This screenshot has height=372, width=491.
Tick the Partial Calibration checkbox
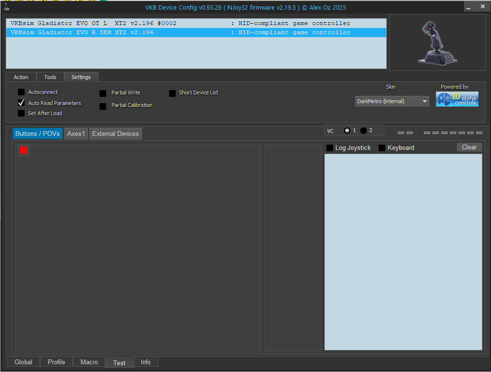(x=103, y=106)
